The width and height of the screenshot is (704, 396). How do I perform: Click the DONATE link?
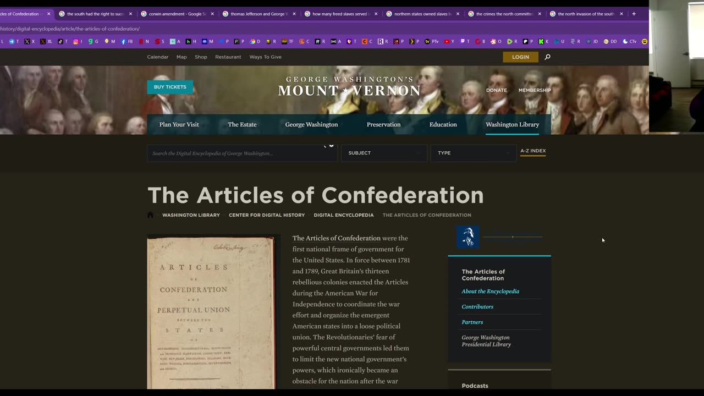(x=497, y=90)
